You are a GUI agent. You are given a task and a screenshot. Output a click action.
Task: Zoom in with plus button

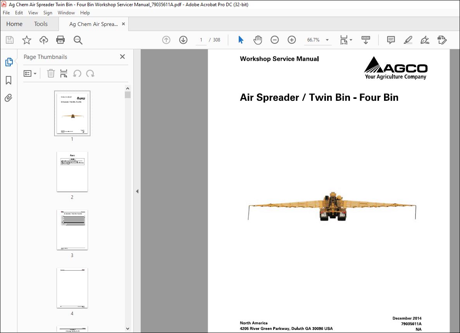click(291, 40)
